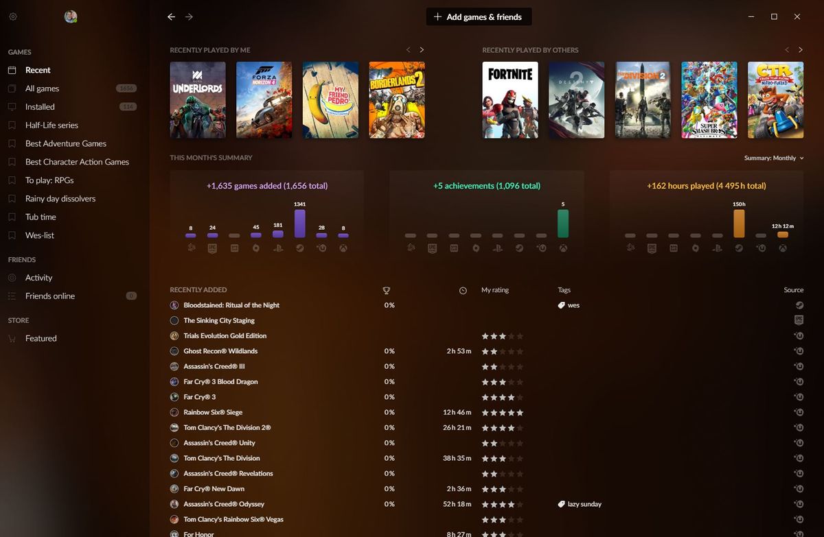The height and width of the screenshot is (537, 824).
Task: Click the Fortnite cover thumbnail
Action: [x=510, y=99]
